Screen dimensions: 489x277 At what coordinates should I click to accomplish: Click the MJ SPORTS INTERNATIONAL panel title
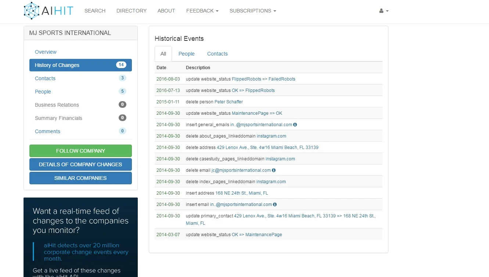70,33
